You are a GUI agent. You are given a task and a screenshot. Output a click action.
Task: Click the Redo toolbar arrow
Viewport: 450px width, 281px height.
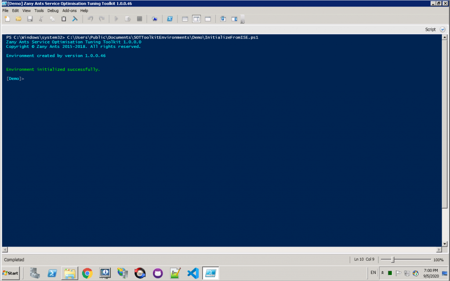point(102,19)
